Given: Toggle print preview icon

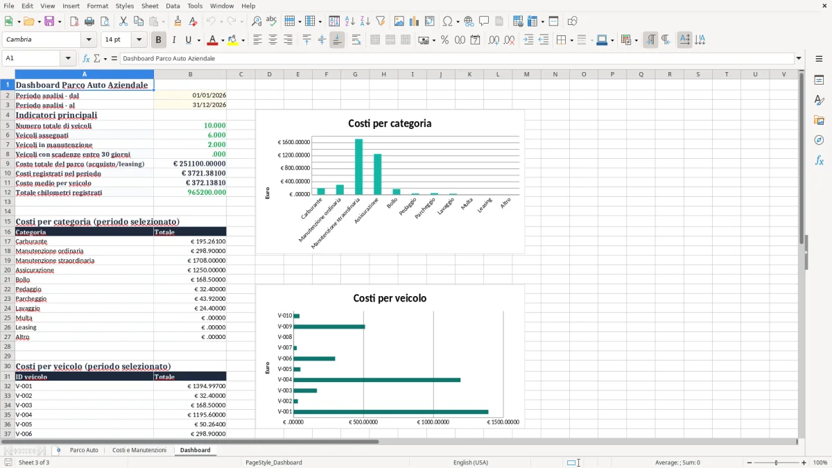Looking at the screenshot, I should 105,21.
